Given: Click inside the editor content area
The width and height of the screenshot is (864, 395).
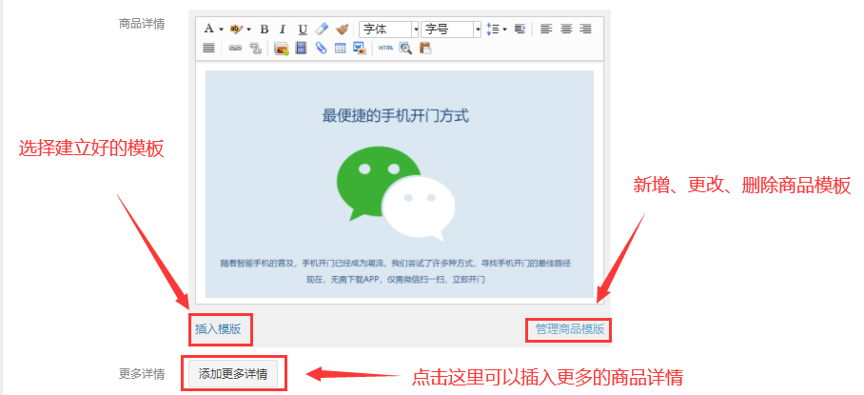Looking at the screenshot, I should coord(400,182).
